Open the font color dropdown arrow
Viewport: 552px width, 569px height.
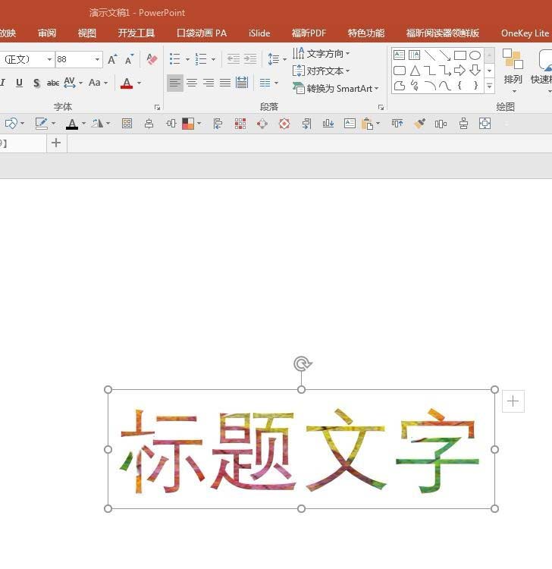[140, 83]
